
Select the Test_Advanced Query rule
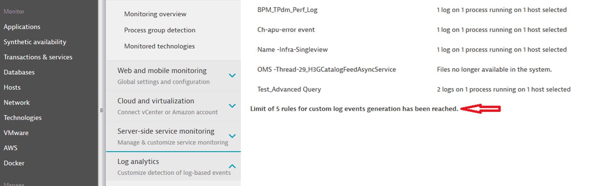pos(289,89)
